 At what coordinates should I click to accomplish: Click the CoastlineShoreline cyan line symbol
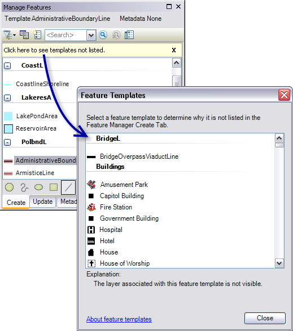(8, 84)
